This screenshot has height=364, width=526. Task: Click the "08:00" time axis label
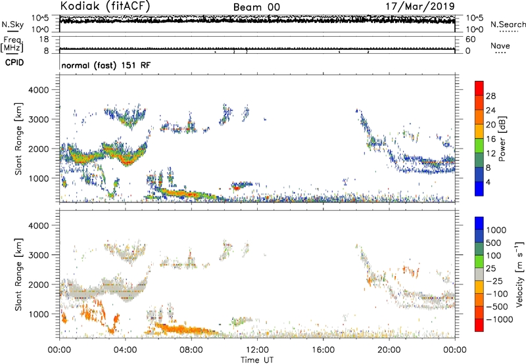click(x=191, y=350)
